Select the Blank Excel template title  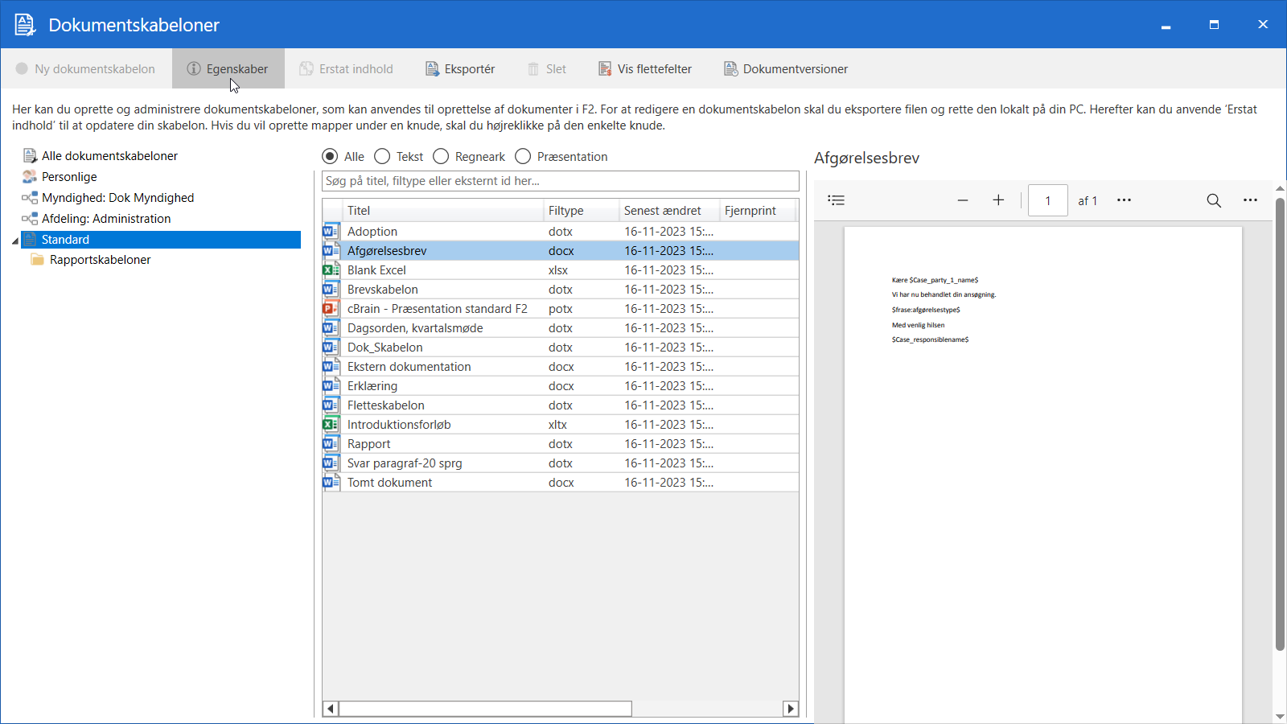(376, 270)
